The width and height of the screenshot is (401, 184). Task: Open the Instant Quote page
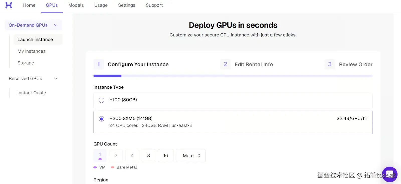click(32, 93)
